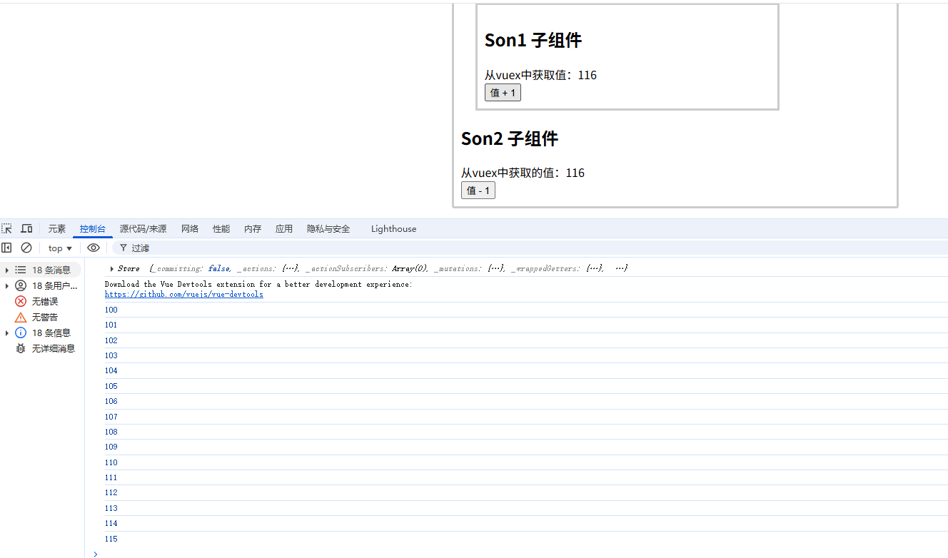Toggle the console sidebar panel icon

coord(6,248)
